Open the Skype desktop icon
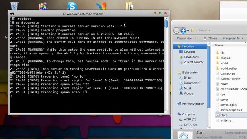This screenshot has width=247, height=139. point(72,6)
